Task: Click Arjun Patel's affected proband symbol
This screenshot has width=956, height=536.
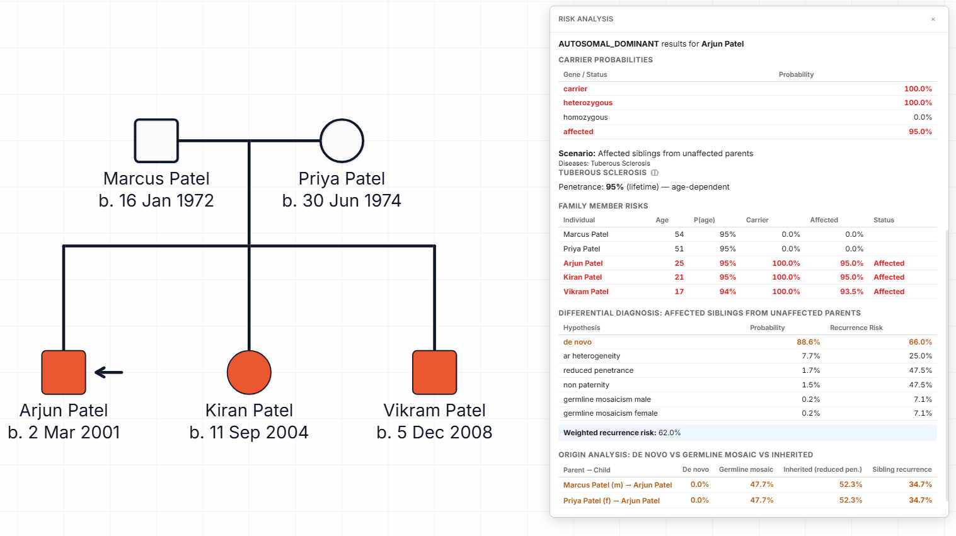Action: coord(63,372)
